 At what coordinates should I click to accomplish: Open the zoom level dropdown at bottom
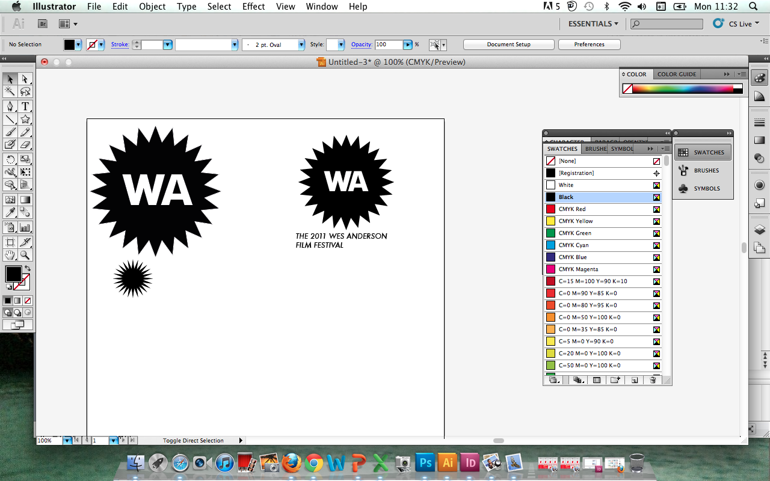coord(67,441)
